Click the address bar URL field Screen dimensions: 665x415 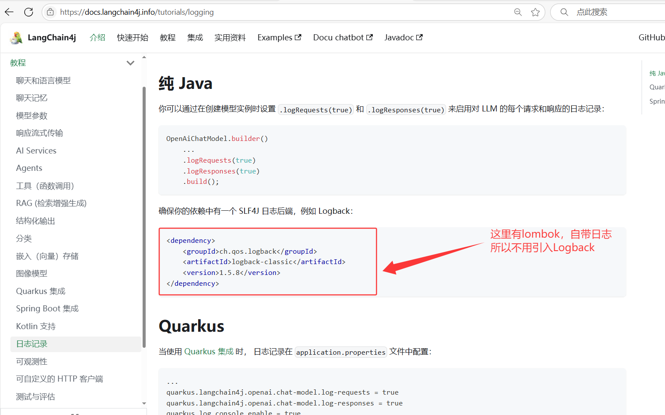260,12
